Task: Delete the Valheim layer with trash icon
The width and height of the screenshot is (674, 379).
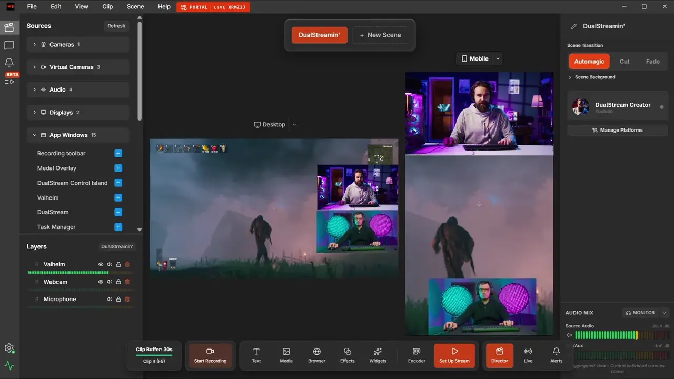Action: pyautogui.click(x=127, y=264)
